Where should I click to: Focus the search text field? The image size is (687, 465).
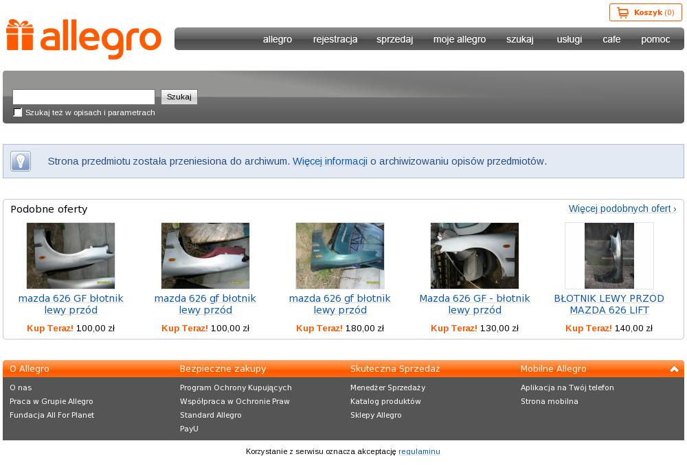click(84, 97)
